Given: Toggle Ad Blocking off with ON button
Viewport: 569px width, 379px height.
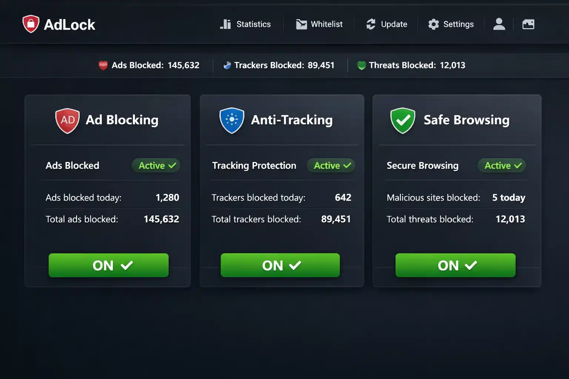Looking at the screenshot, I should [109, 265].
